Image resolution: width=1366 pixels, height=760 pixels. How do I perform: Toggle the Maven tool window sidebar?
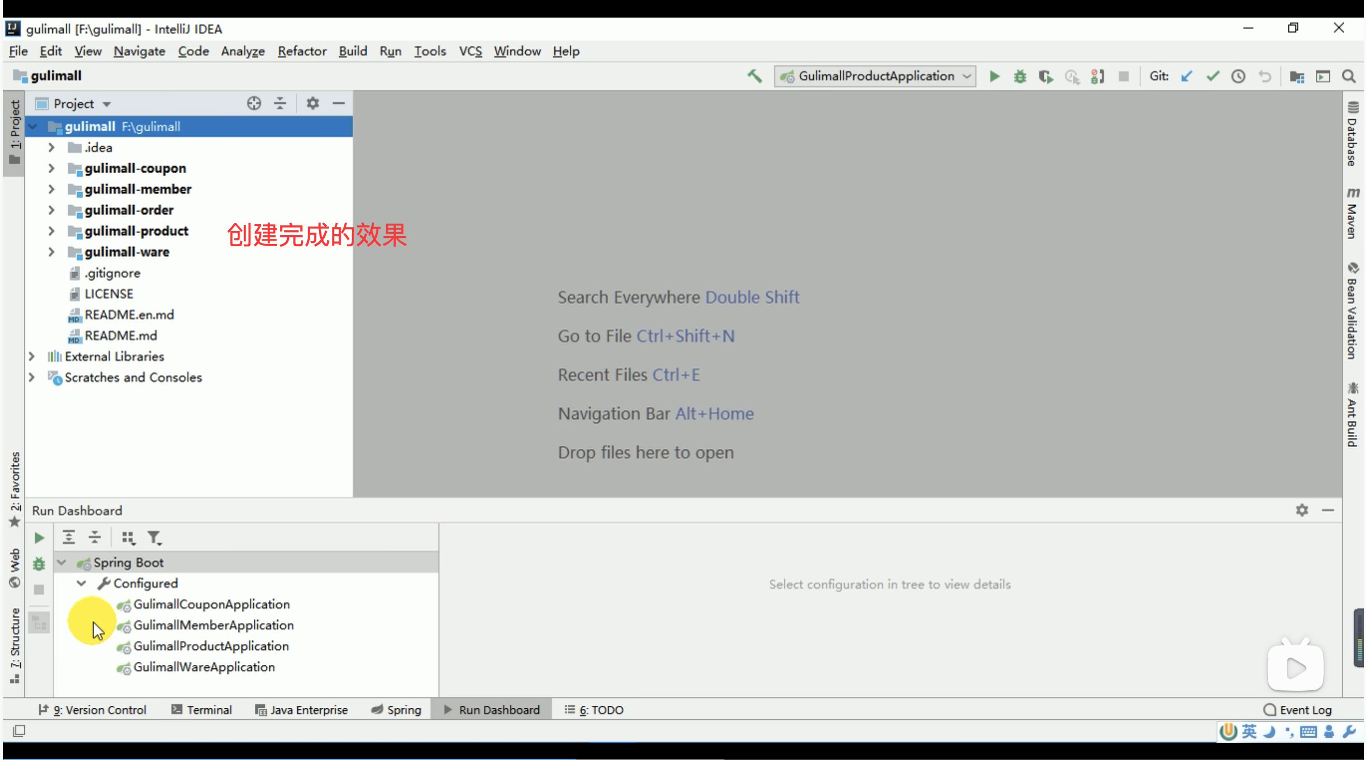pos(1353,212)
